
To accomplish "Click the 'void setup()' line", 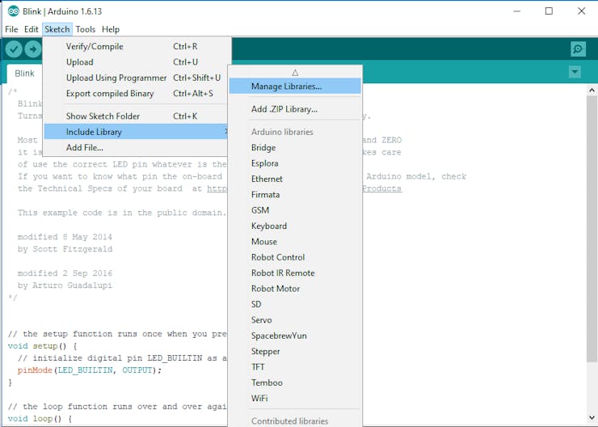I will click(x=42, y=346).
